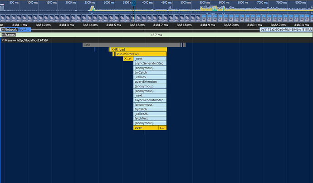This screenshot has width=313, height=183.
Task: Select the gray Task bar
Action: (x=132, y=45)
